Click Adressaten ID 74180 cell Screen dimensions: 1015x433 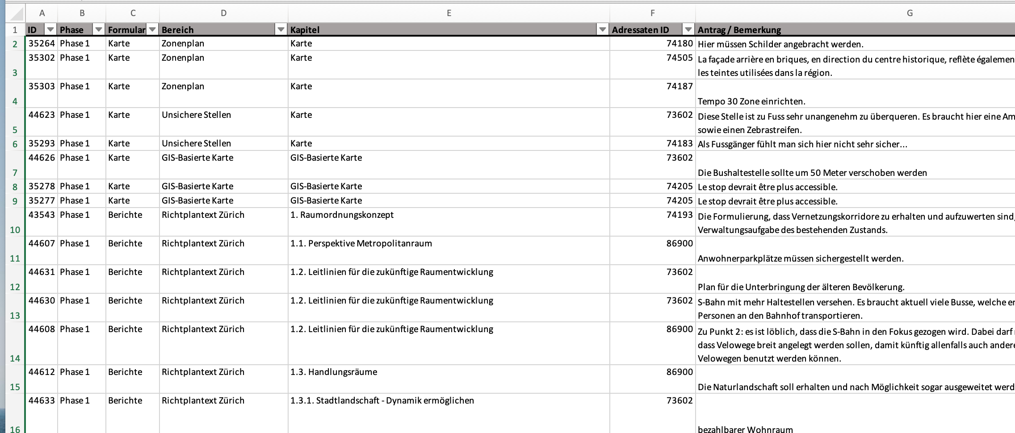(x=653, y=44)
